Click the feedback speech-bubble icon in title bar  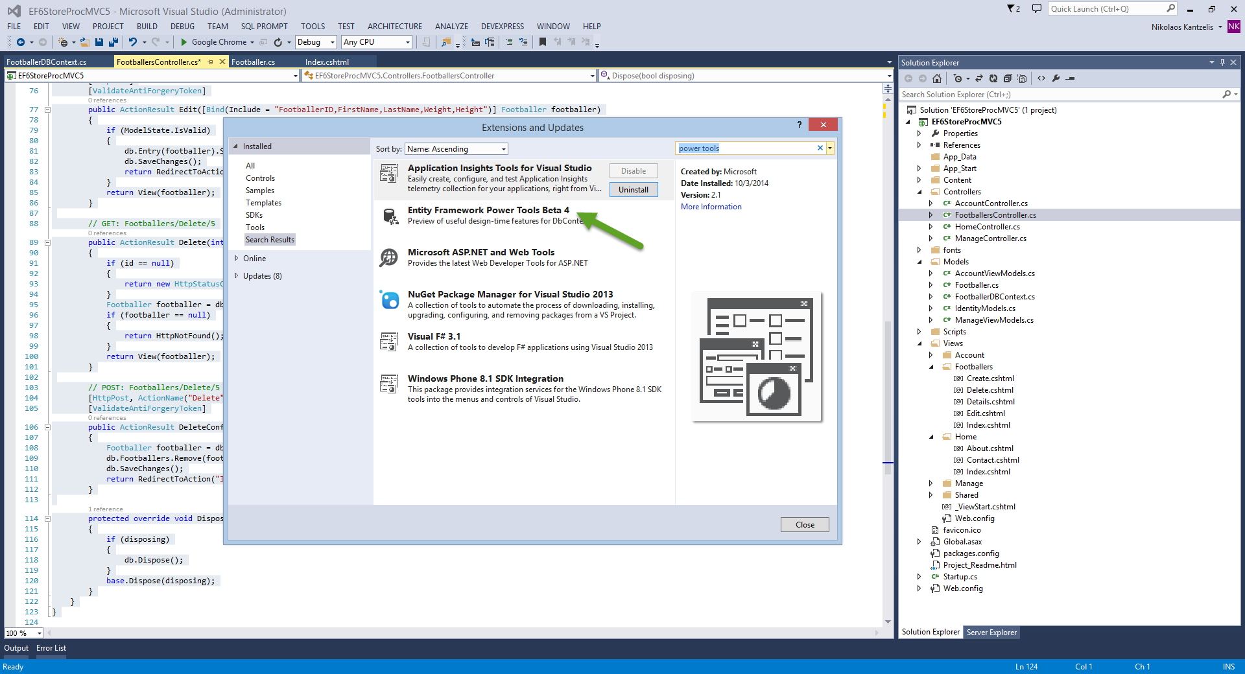point(1037,9)
